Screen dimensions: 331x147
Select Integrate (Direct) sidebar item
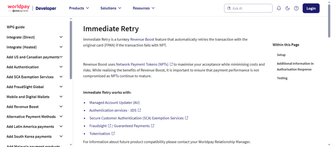(21, 37)
